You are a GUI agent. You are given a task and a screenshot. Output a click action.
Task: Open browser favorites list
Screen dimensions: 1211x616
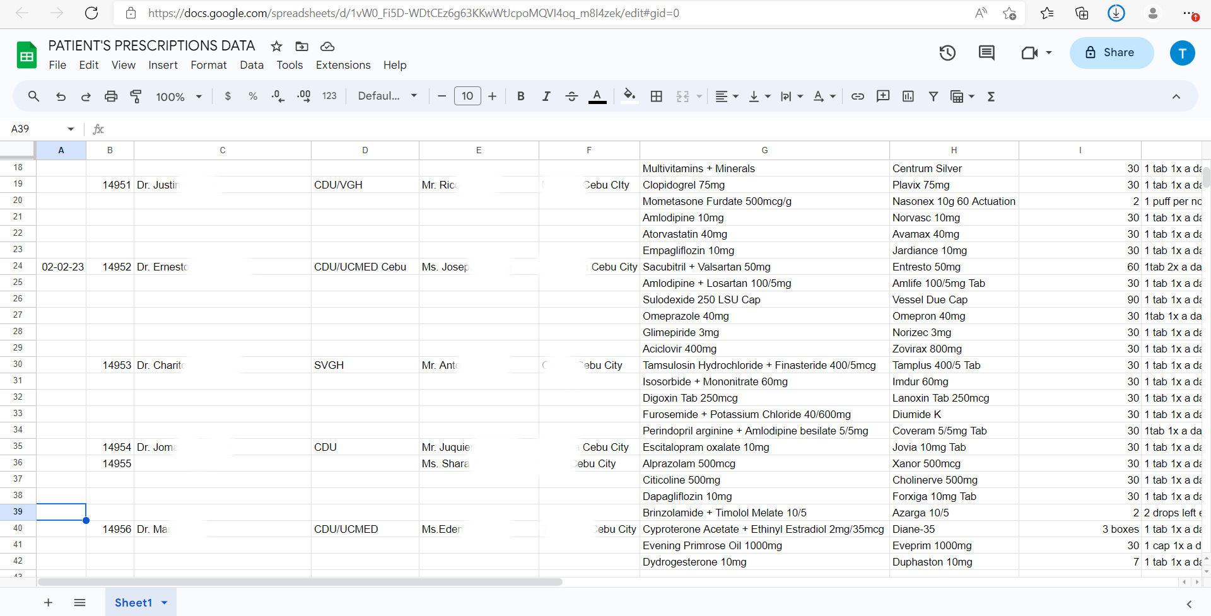point(1047,13)
